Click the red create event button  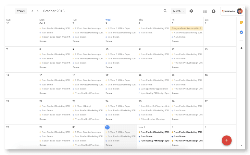tap(227, 140)
